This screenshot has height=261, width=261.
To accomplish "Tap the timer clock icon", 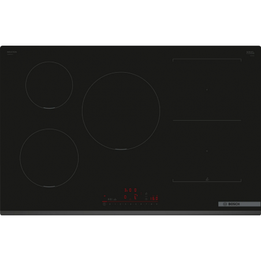I will pos(146,199).
